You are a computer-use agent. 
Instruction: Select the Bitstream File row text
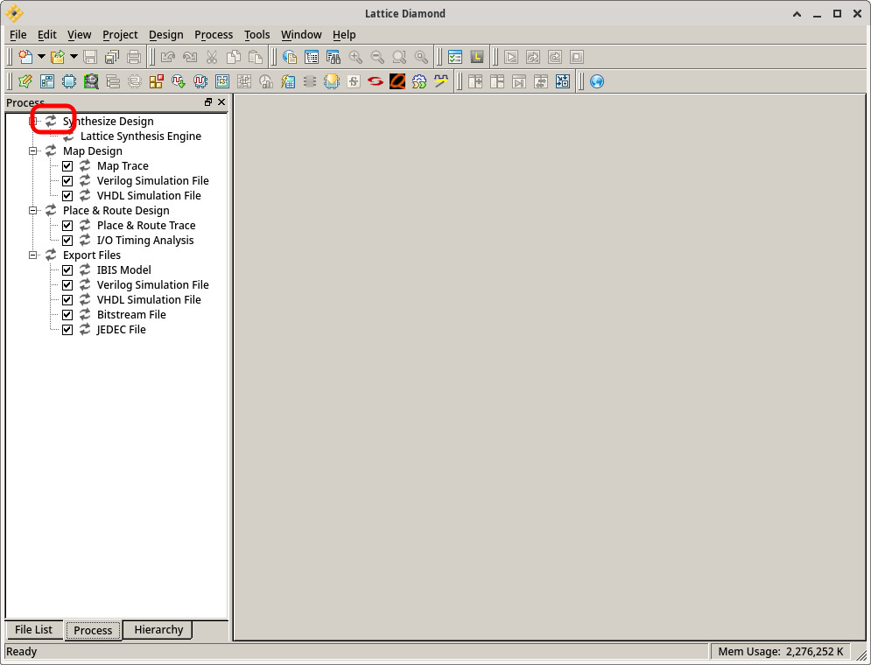tap(131, 315)
